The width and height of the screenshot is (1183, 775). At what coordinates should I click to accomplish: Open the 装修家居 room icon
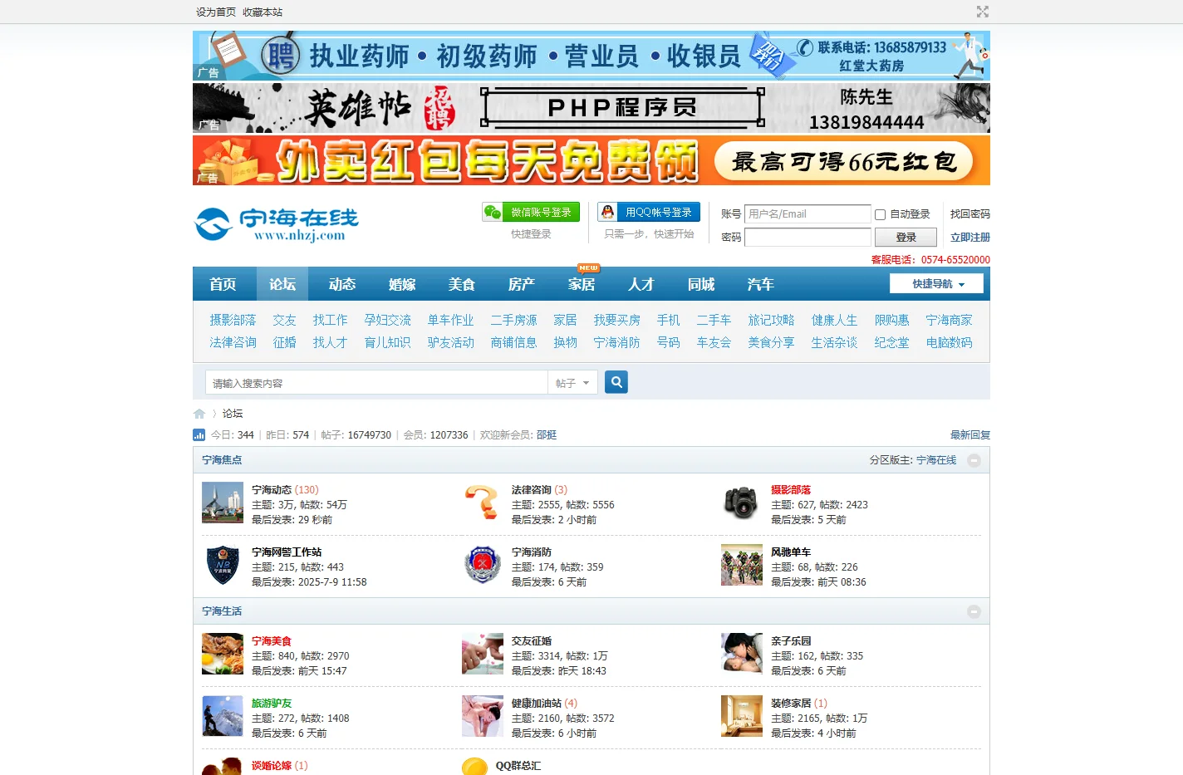[x=741, y=716]
